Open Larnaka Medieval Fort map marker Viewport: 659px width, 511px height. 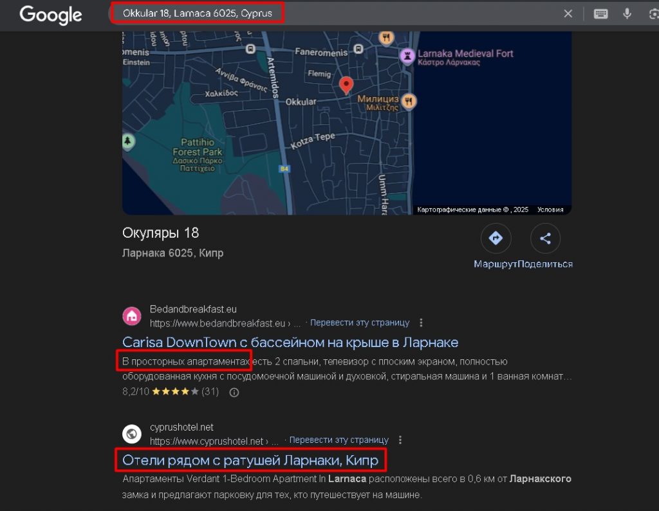pos(407,56)
